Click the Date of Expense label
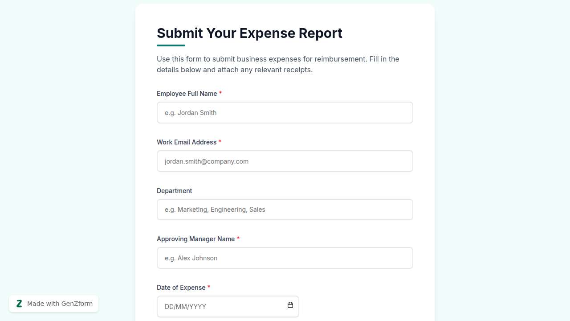 (x=181, y=288)
